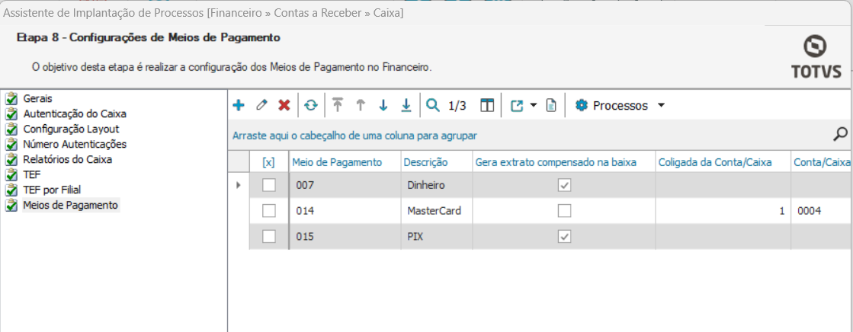
Task: Click the pencil edit icon
Action: click(x=261, y=106)
